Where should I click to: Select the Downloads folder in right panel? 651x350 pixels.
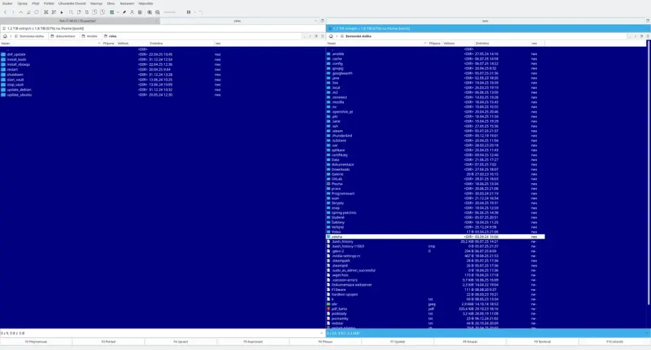coord(340,170)
